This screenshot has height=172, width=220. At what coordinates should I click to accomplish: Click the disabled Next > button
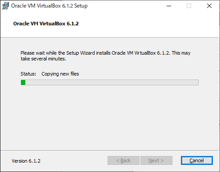156,160
